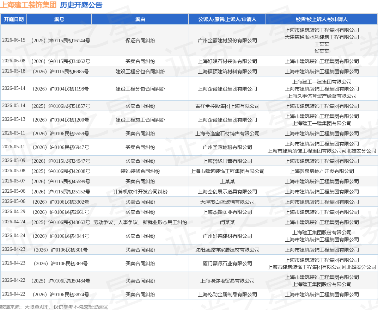Viewport: 378px width, 310px height.
Task: Click the 上海建工装饰集团 title text
Action: click(29, 5)
